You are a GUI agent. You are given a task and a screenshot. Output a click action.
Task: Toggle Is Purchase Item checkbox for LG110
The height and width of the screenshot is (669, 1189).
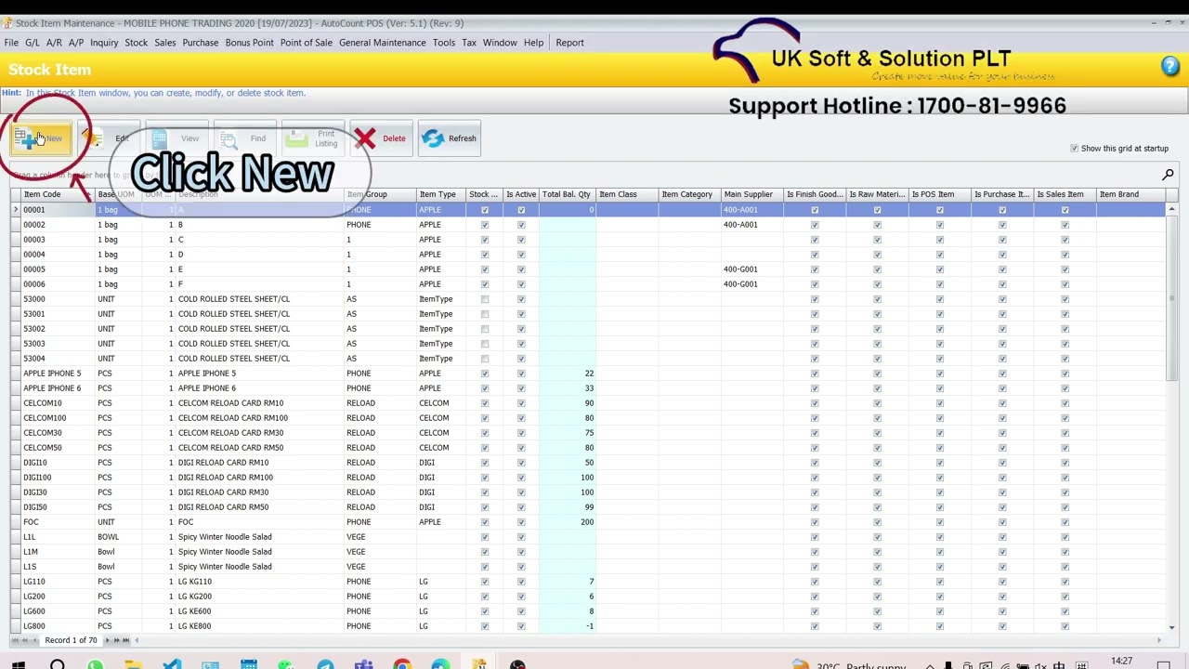(x=1002, y=582)
